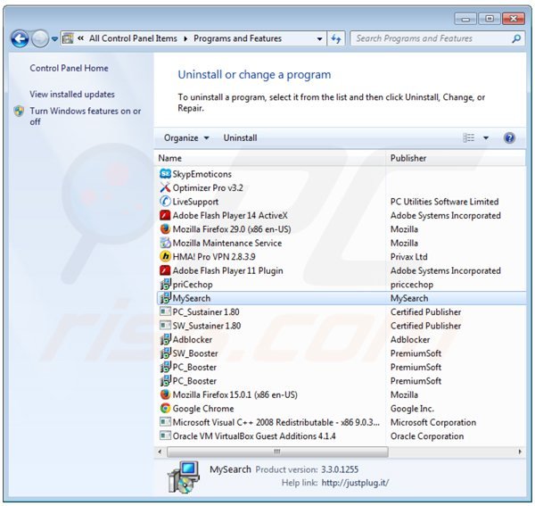This screenshot has height=506, width=535.
Task: Open help with the blue question mark
Action: click(509, 138)
